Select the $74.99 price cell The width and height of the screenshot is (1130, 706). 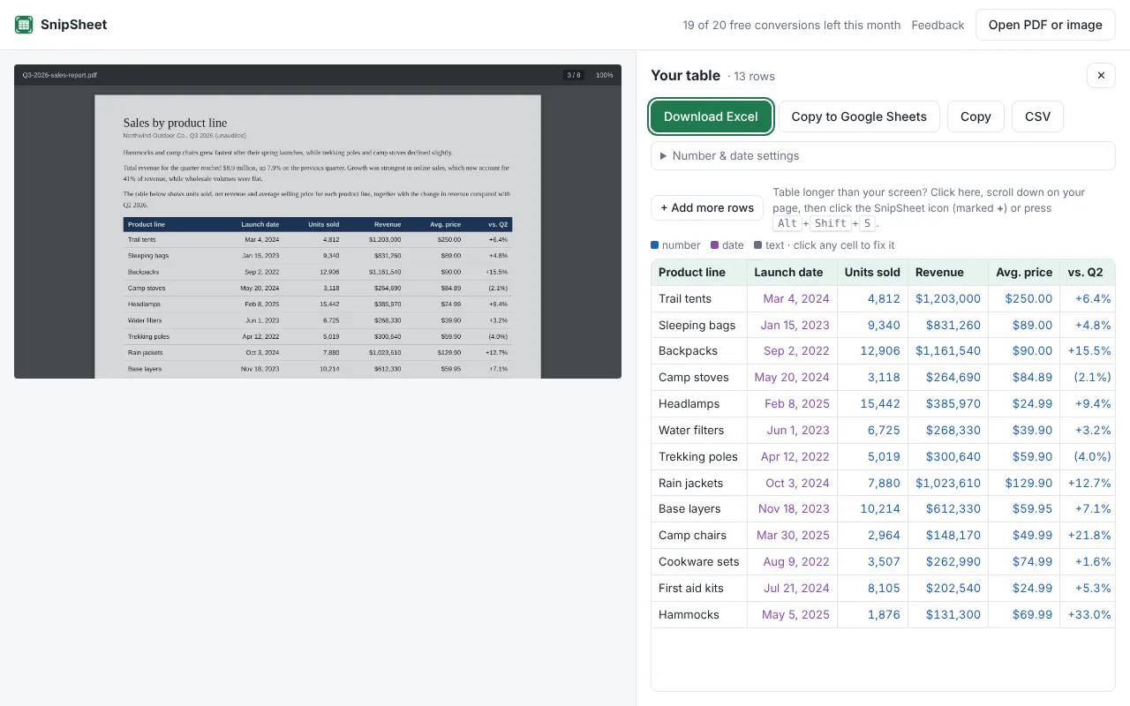[x=1024, y=562]
